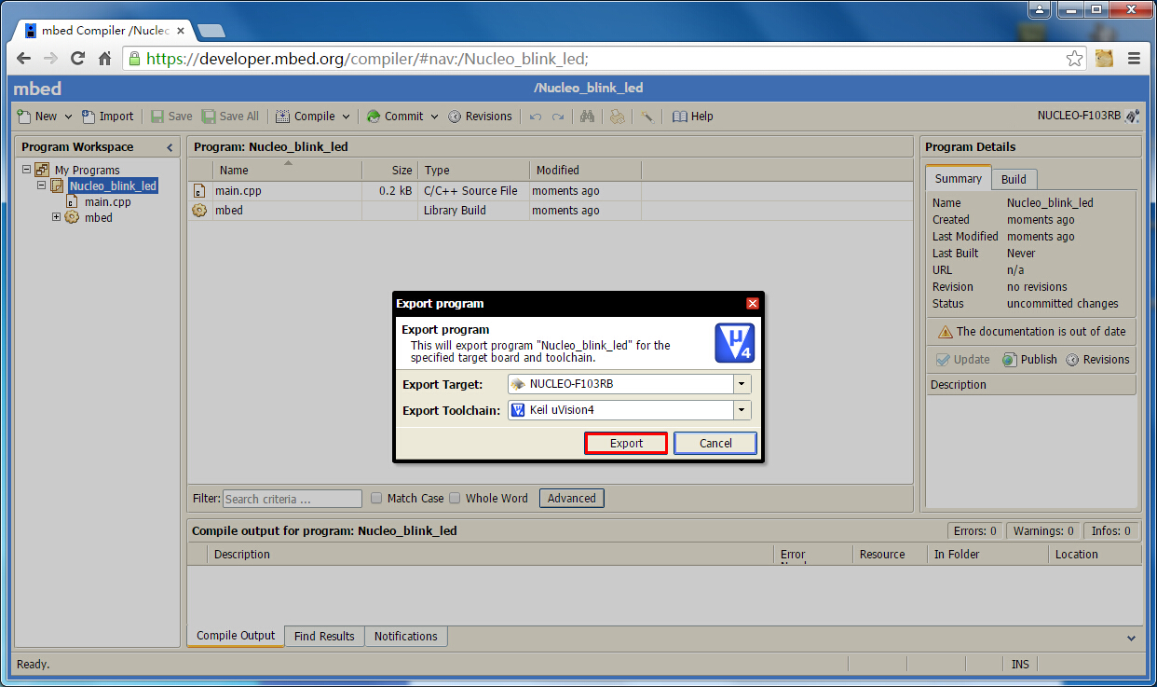Screen dimensions: 1157x687
Task: Collapse the Nucleo_blink_led tree node
Action: pyautogui.click(x=42, y=186)
